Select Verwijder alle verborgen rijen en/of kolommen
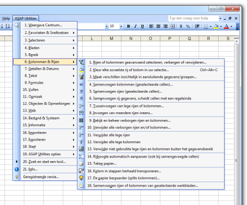247x205 pixels. [151, 128]
